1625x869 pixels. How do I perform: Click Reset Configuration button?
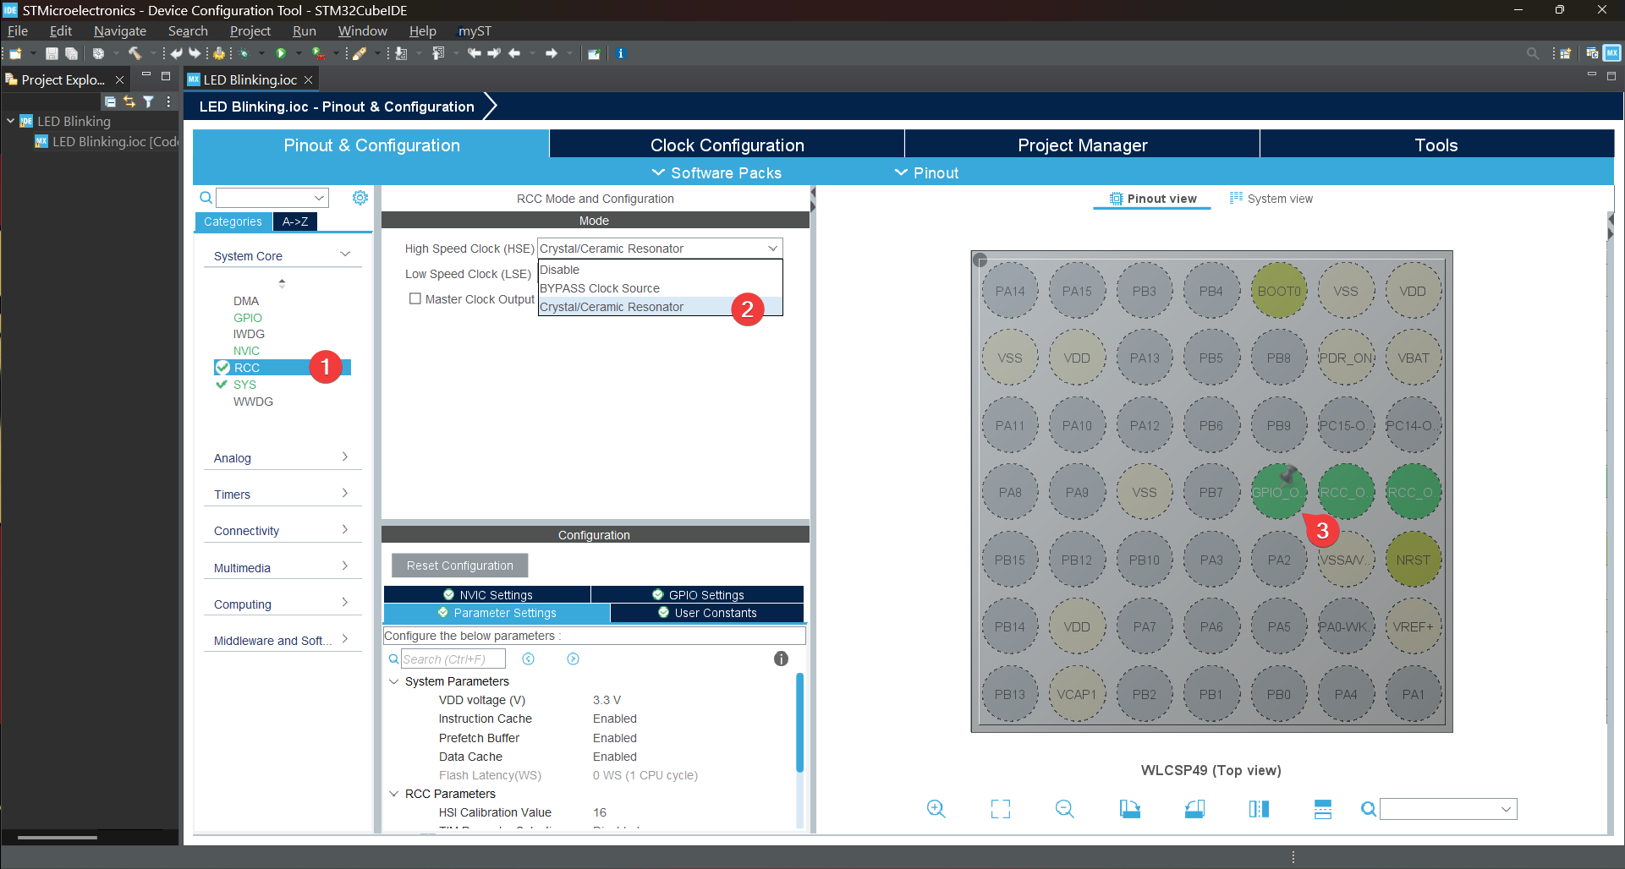[459, 566]
